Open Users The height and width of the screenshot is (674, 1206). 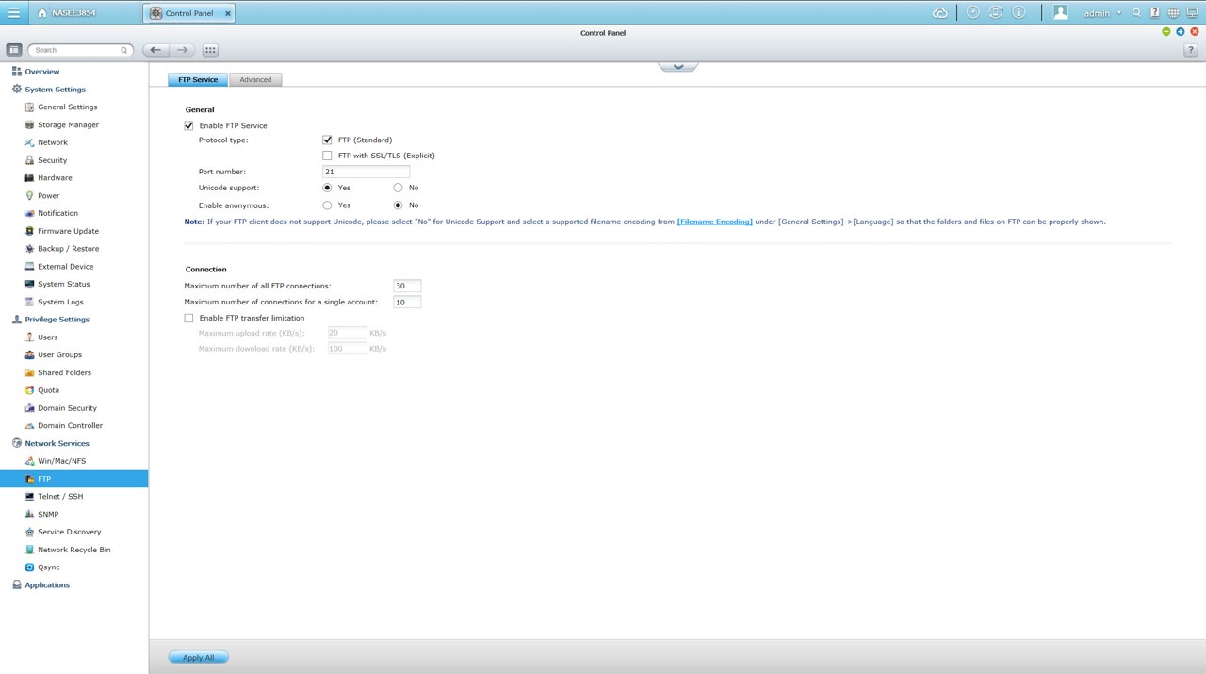click(47, 337)
